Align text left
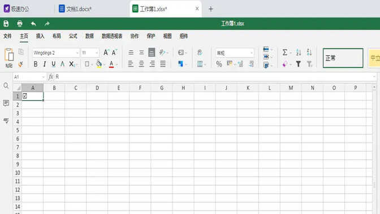 [131, 64]
